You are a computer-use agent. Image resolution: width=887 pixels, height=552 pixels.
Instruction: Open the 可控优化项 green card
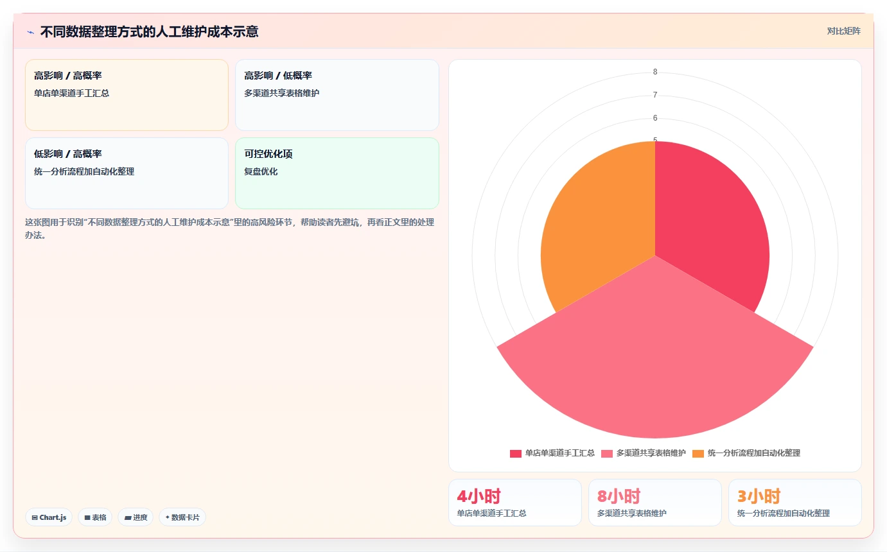click(337, 173)
